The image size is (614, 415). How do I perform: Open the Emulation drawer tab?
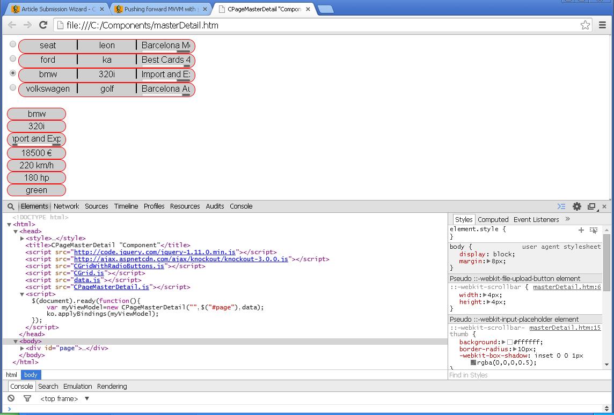pyautogui.click(x=77, y=387)
